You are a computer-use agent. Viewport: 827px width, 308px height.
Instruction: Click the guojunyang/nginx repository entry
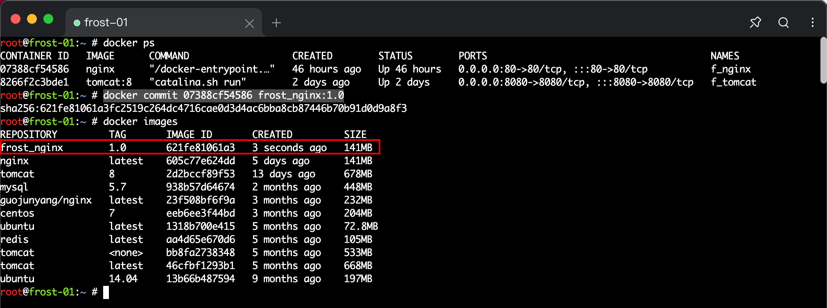[x=46, y=200]
